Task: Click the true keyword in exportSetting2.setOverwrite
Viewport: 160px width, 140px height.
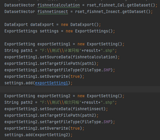Action: (x=75, y=128)
